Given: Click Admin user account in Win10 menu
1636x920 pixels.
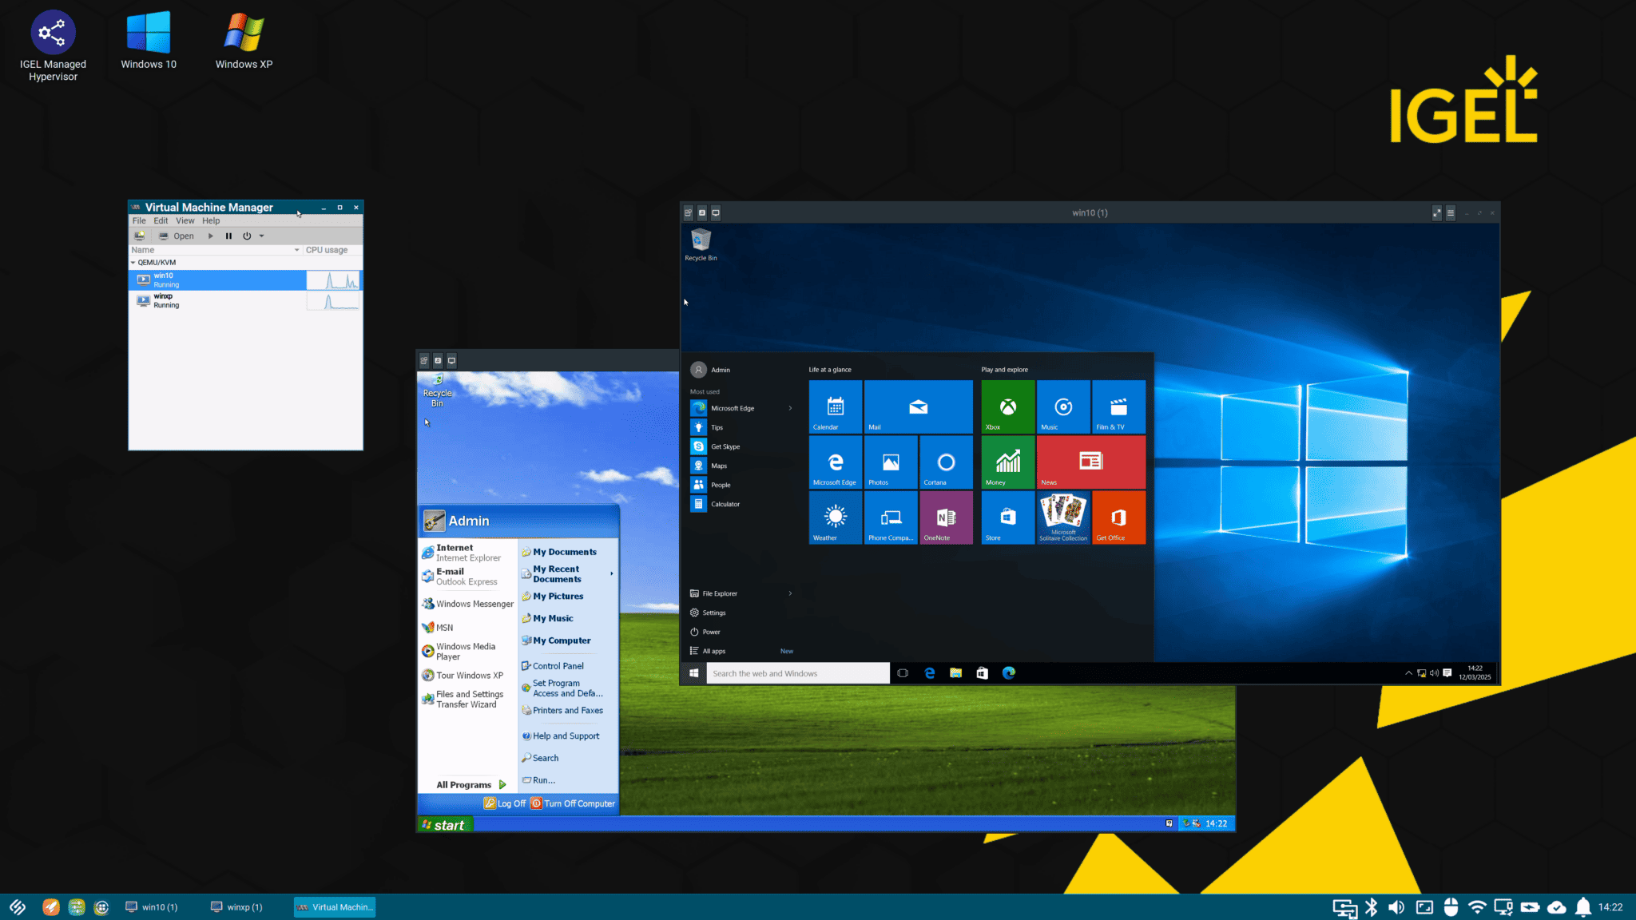Looking at the screenshot, I should 711,370.
